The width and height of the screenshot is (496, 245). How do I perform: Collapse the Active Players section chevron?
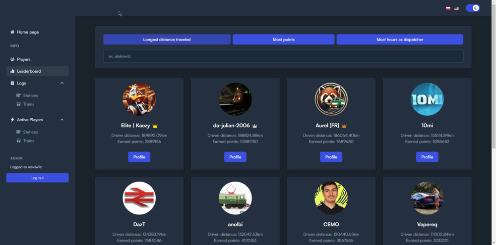coord(62,120)
